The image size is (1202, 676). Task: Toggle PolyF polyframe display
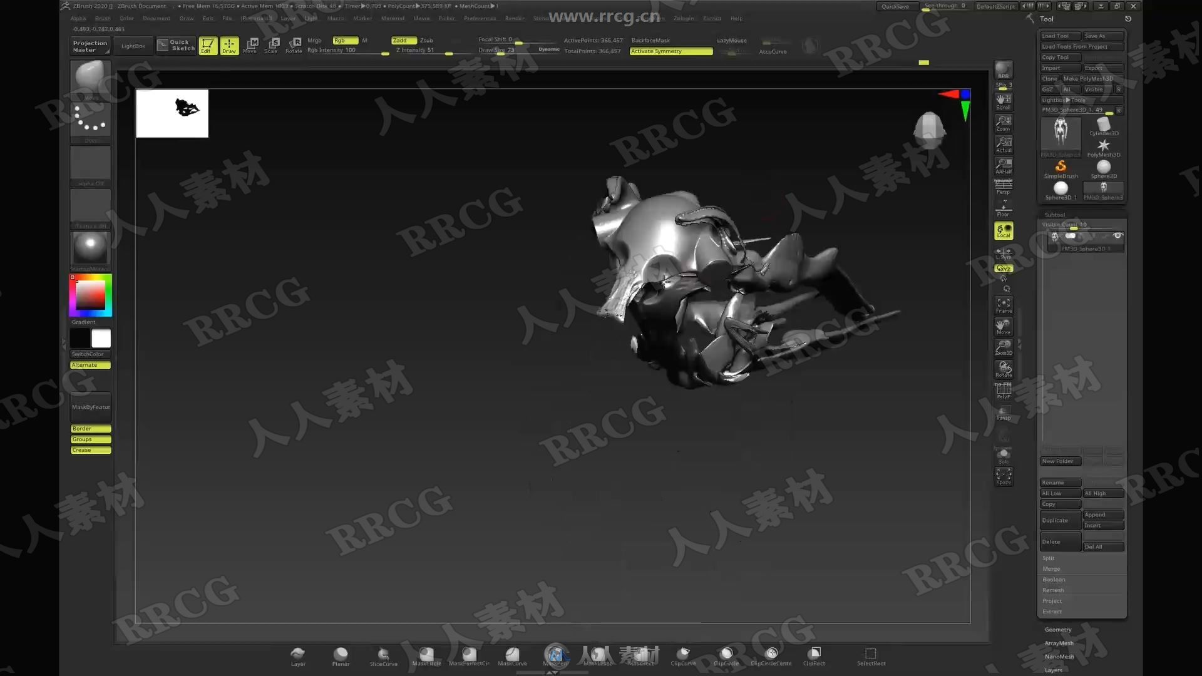[1004, 391]
